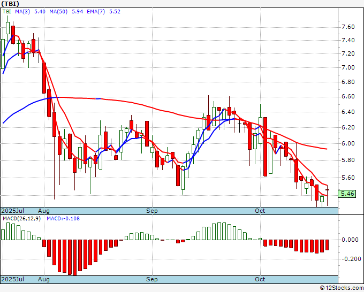Click Sep on the price chart date axis

click(x=152, y=211)
